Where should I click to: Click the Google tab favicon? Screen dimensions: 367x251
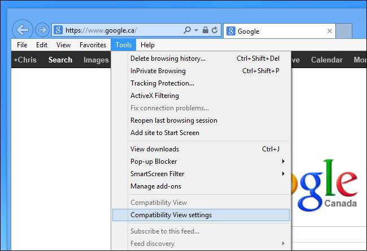pos(231,31)
